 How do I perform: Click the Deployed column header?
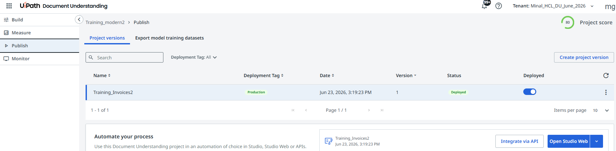(x=534, y=75)
